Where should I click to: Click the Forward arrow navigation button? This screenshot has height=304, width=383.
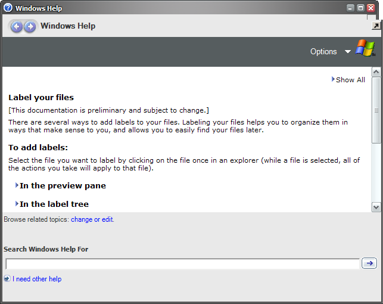[x=30, y=26]
